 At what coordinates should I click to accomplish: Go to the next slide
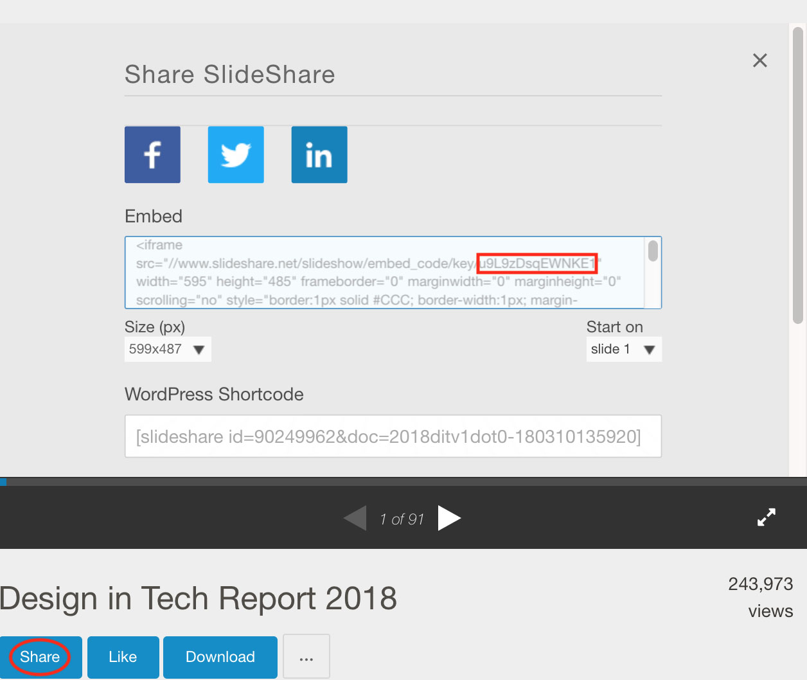point(450,518)
